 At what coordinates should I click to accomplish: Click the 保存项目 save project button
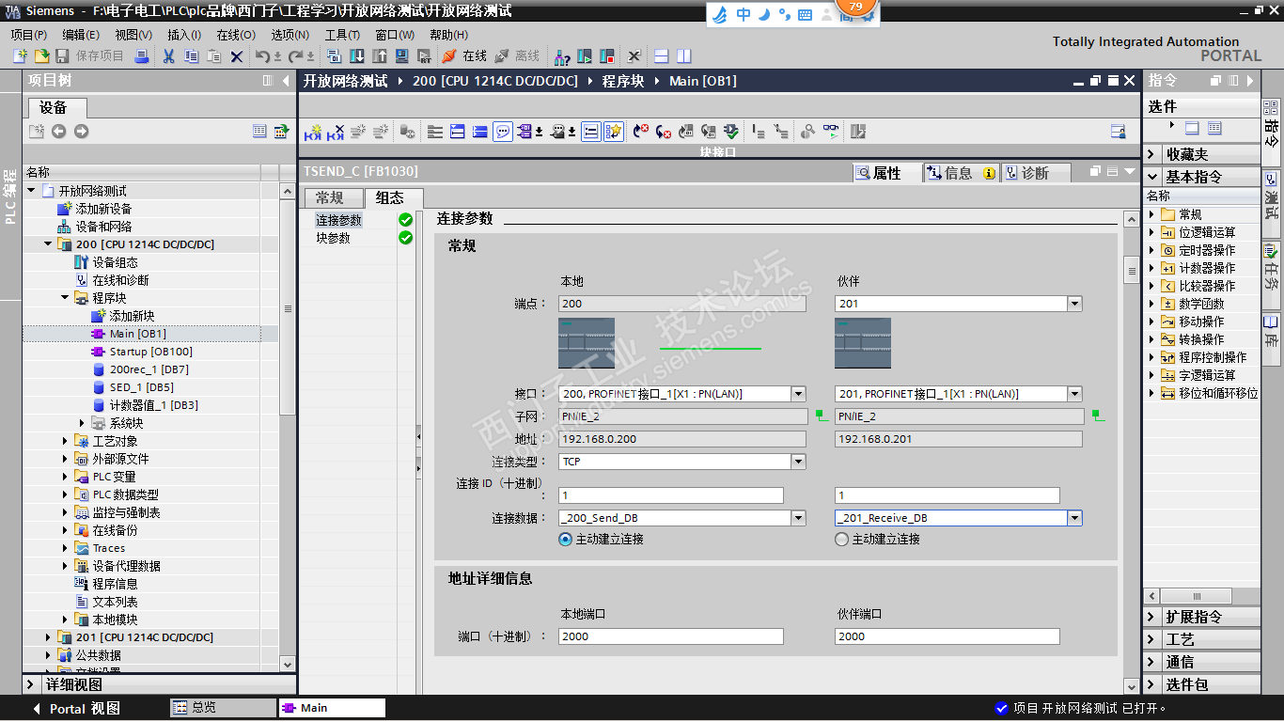coord(89,56)
